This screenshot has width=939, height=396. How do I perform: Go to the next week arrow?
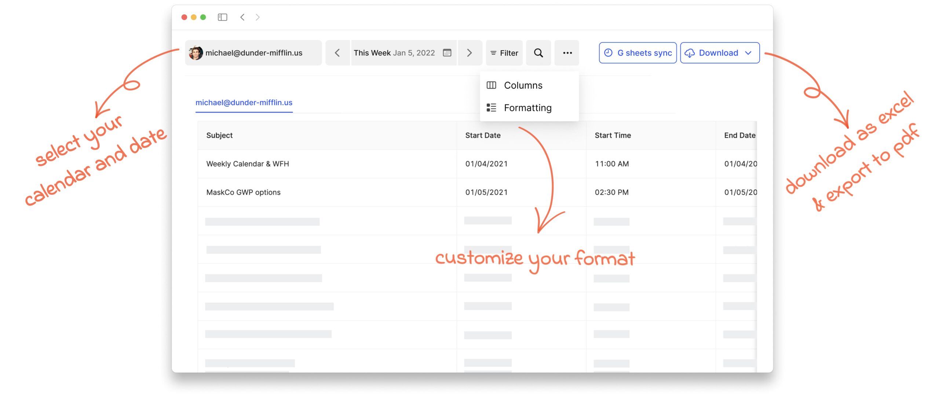point(469,53)
